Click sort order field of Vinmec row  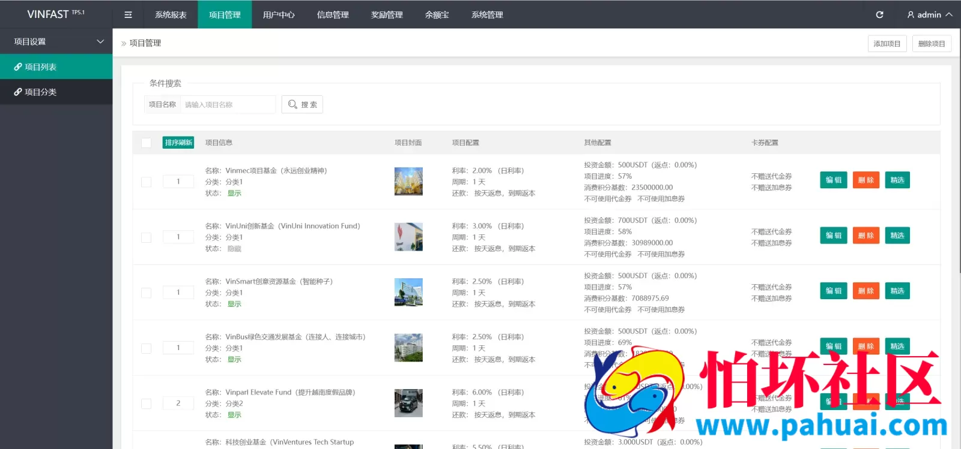pyautogui.click(x=178, y=181)
